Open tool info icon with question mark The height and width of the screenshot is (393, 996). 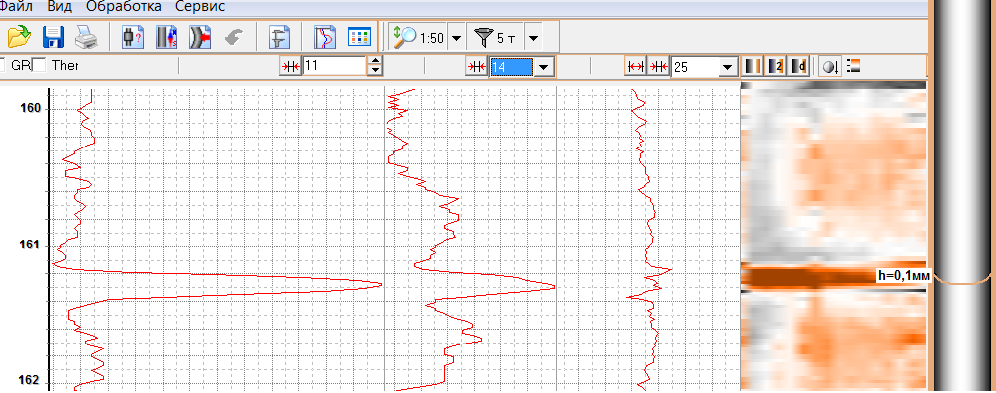point(132,37)
